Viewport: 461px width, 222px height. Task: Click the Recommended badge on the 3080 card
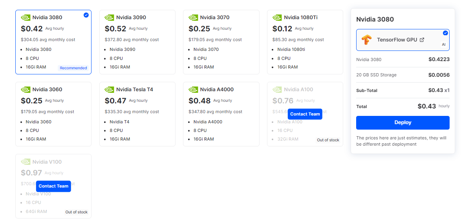(73, 68)
